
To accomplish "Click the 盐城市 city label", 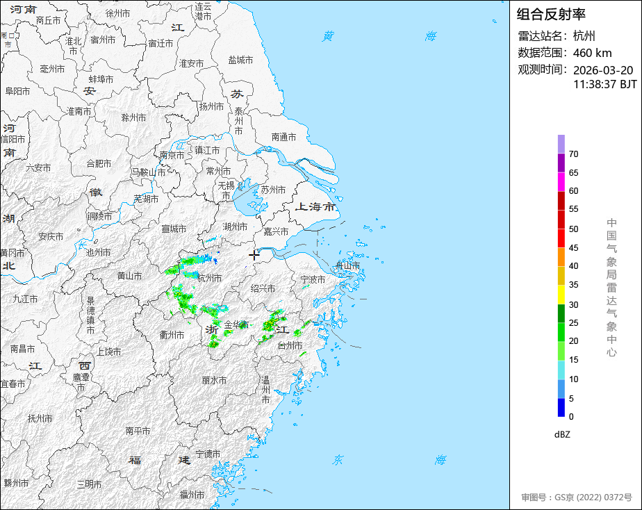I will point(240,60).
